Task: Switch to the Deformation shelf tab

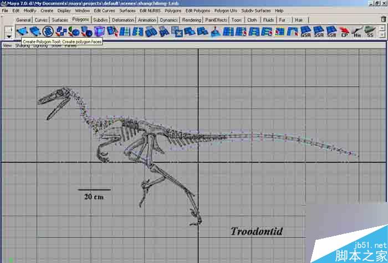Action: [123, 20]
